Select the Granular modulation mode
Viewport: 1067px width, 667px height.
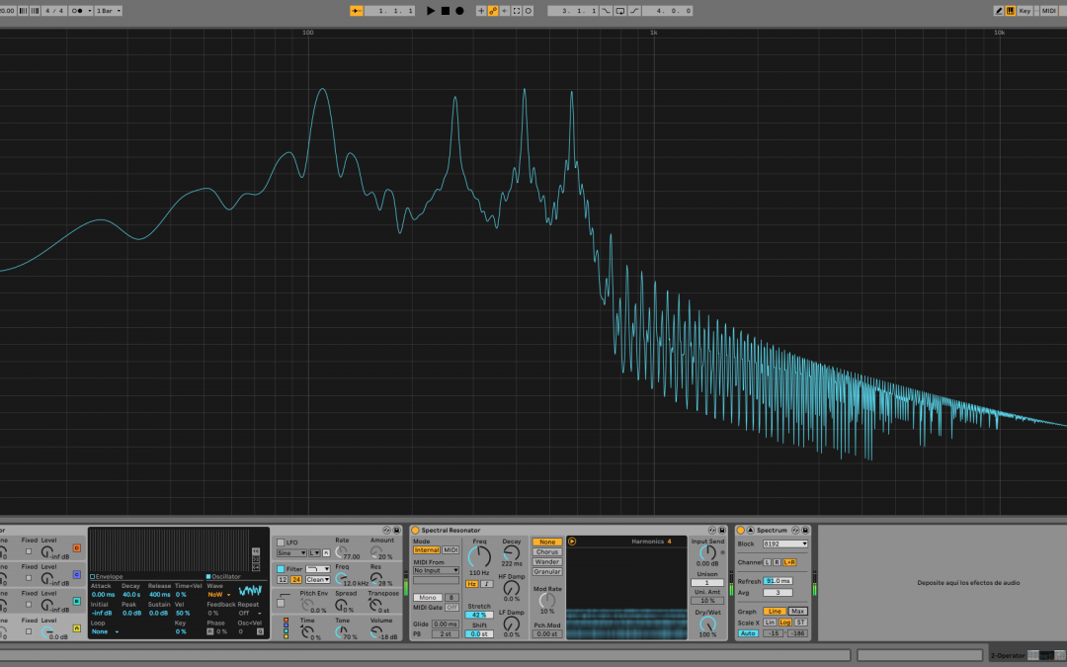(x=546, y=572)
